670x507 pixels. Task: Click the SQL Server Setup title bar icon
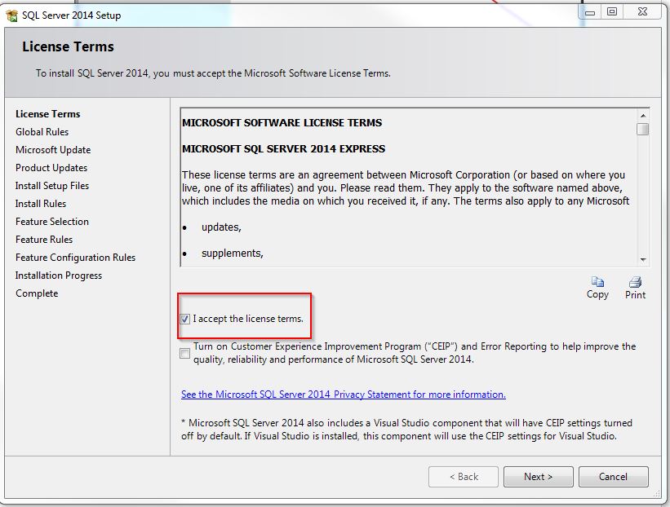tap(11, 14)
